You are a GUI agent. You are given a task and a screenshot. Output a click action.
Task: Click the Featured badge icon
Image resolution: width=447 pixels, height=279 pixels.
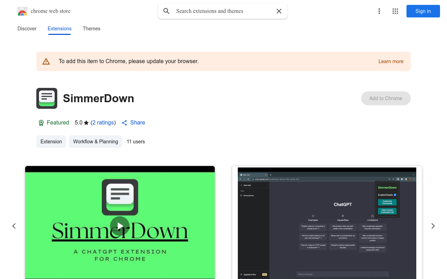tap(41, 122)
